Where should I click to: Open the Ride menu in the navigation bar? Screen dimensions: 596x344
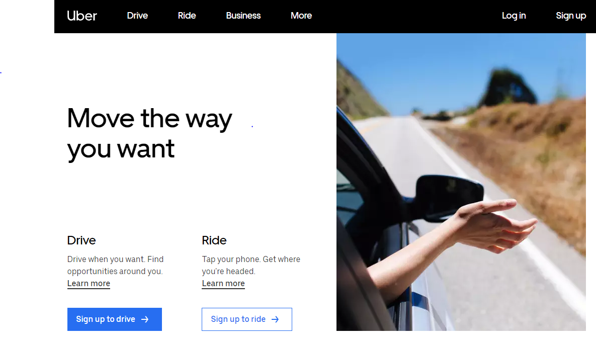[x=187, y=16]
